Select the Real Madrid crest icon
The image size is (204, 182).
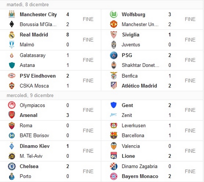(x=12, y=35)
